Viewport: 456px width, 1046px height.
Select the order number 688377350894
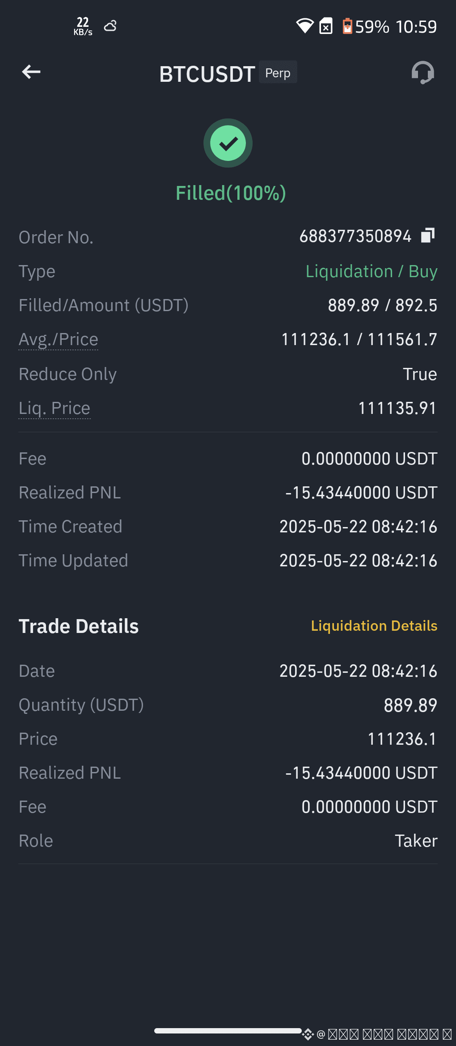coord(355,236)
